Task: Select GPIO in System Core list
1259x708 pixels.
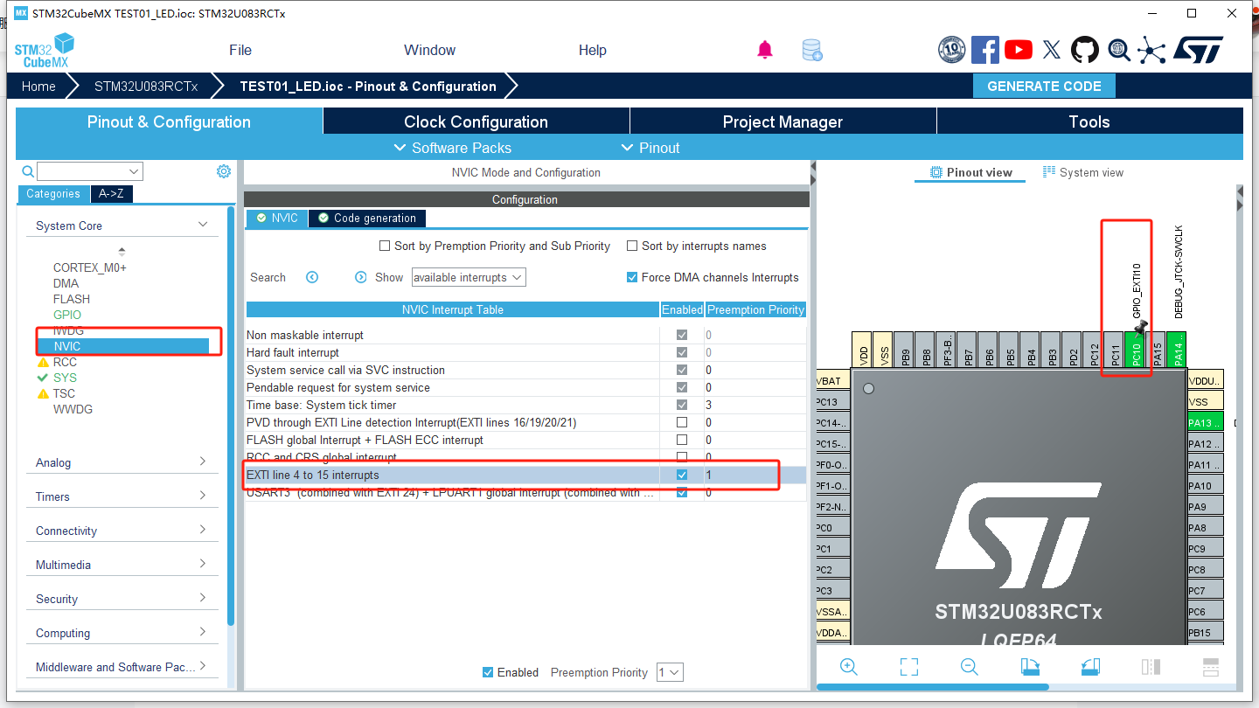Action: (x=67, y=315)
